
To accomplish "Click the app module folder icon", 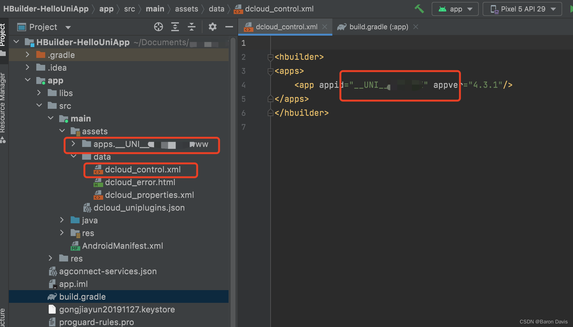I will tap(41, 80).
